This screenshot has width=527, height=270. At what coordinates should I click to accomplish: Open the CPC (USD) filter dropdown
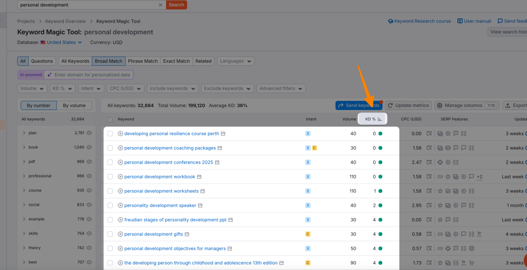click(126, 88)
